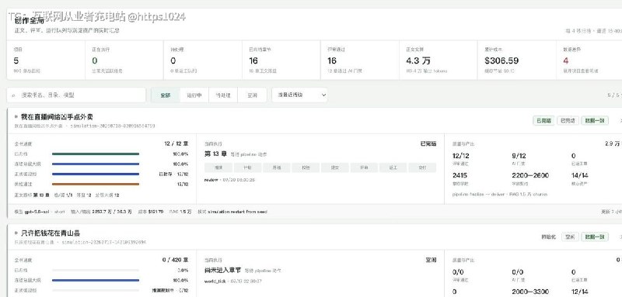Click the 0 / 420 章 progress text

click(x=176, y=260)
